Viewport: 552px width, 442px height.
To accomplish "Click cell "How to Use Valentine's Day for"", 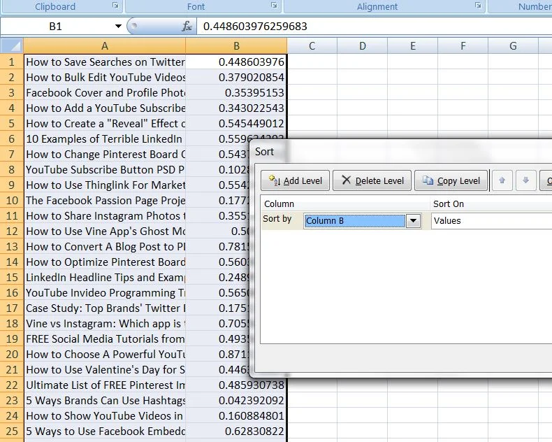I will point(105,370).
